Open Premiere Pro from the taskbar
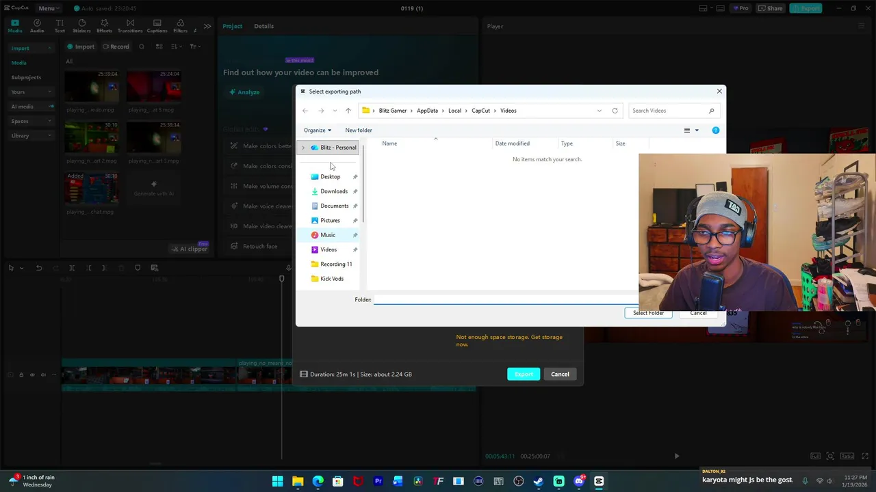The height and width of the screenshot is (492, 876). 378,481
